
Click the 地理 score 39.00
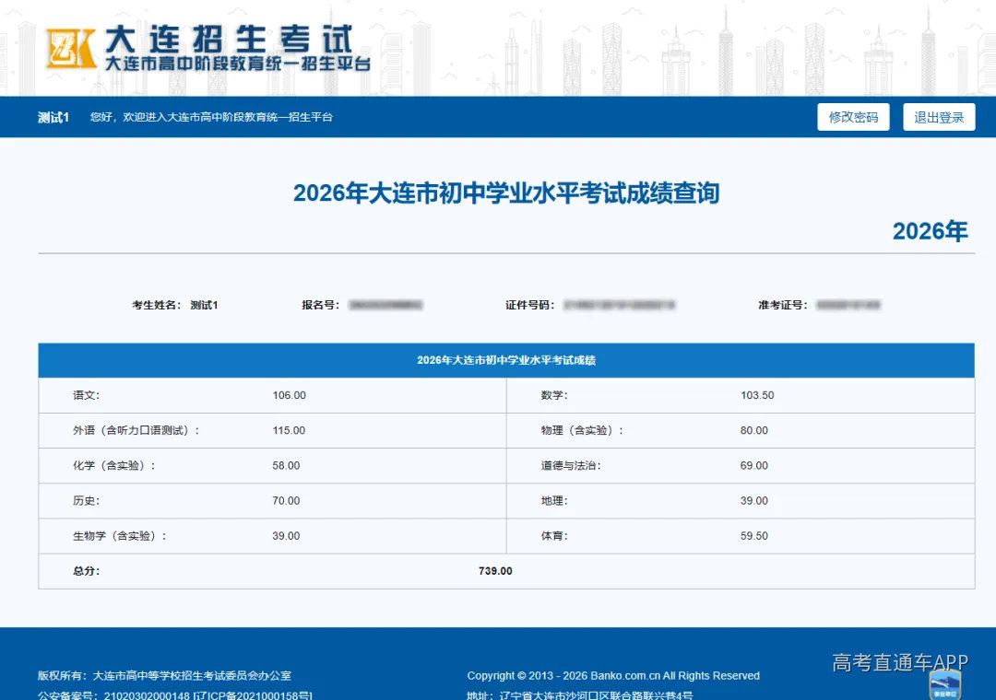tap(754, 501)
